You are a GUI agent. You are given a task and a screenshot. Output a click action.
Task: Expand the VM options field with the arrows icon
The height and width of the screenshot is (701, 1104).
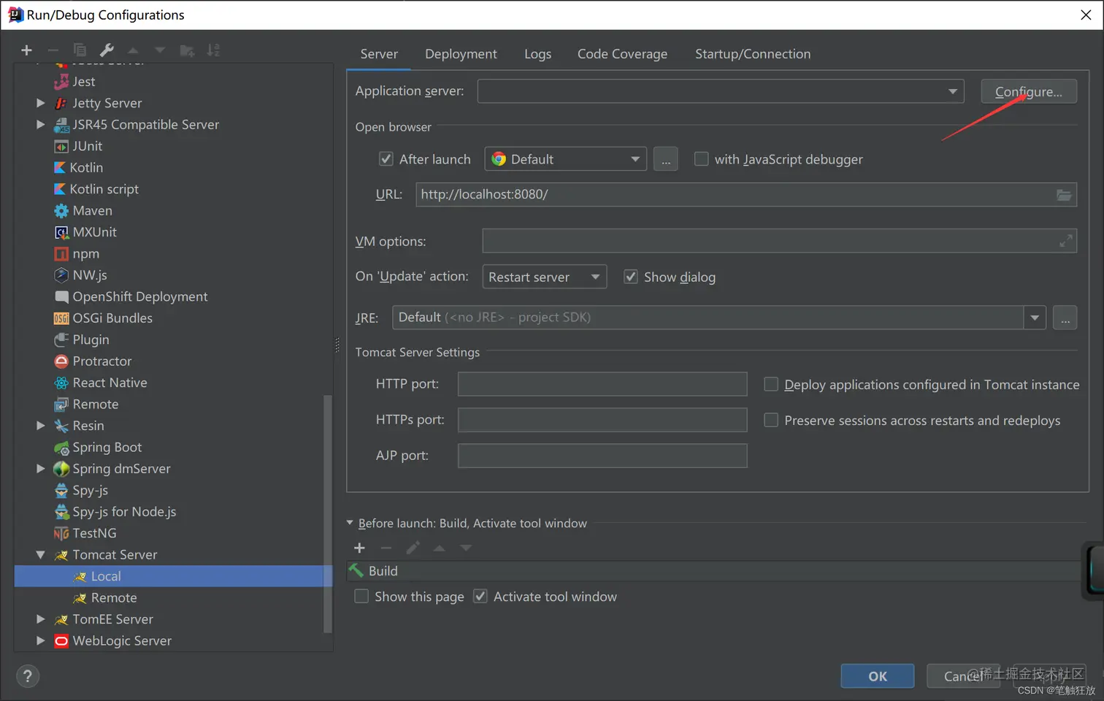point(1066,241)
